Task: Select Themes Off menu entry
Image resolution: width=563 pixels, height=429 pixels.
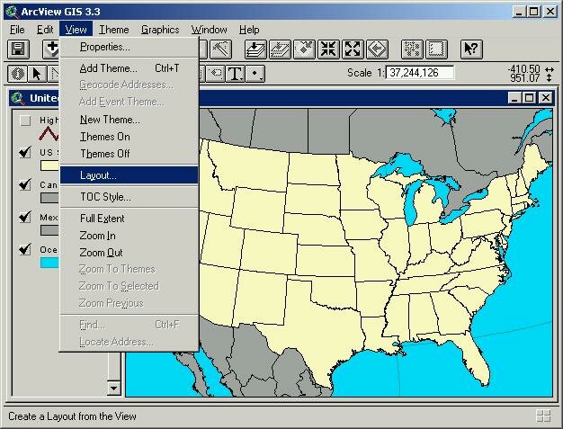Action: [x=129, y=154]
